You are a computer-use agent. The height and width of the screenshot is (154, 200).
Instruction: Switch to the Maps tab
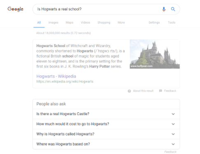[x=69, y=22]
